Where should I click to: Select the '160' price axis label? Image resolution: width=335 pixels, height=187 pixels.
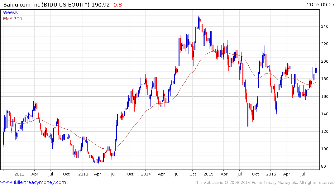click(x=325, y=96)
